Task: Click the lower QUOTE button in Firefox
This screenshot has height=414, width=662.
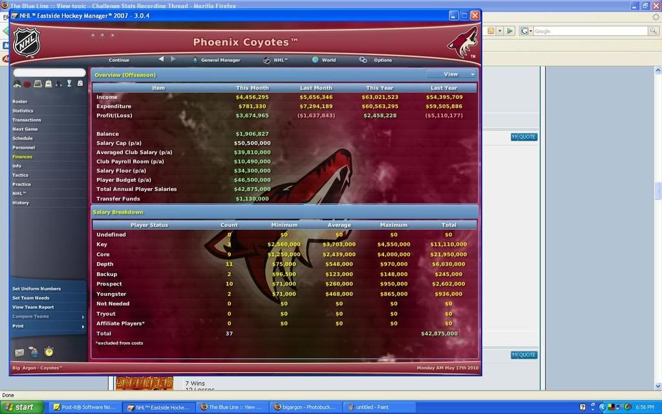Action: 524,355
